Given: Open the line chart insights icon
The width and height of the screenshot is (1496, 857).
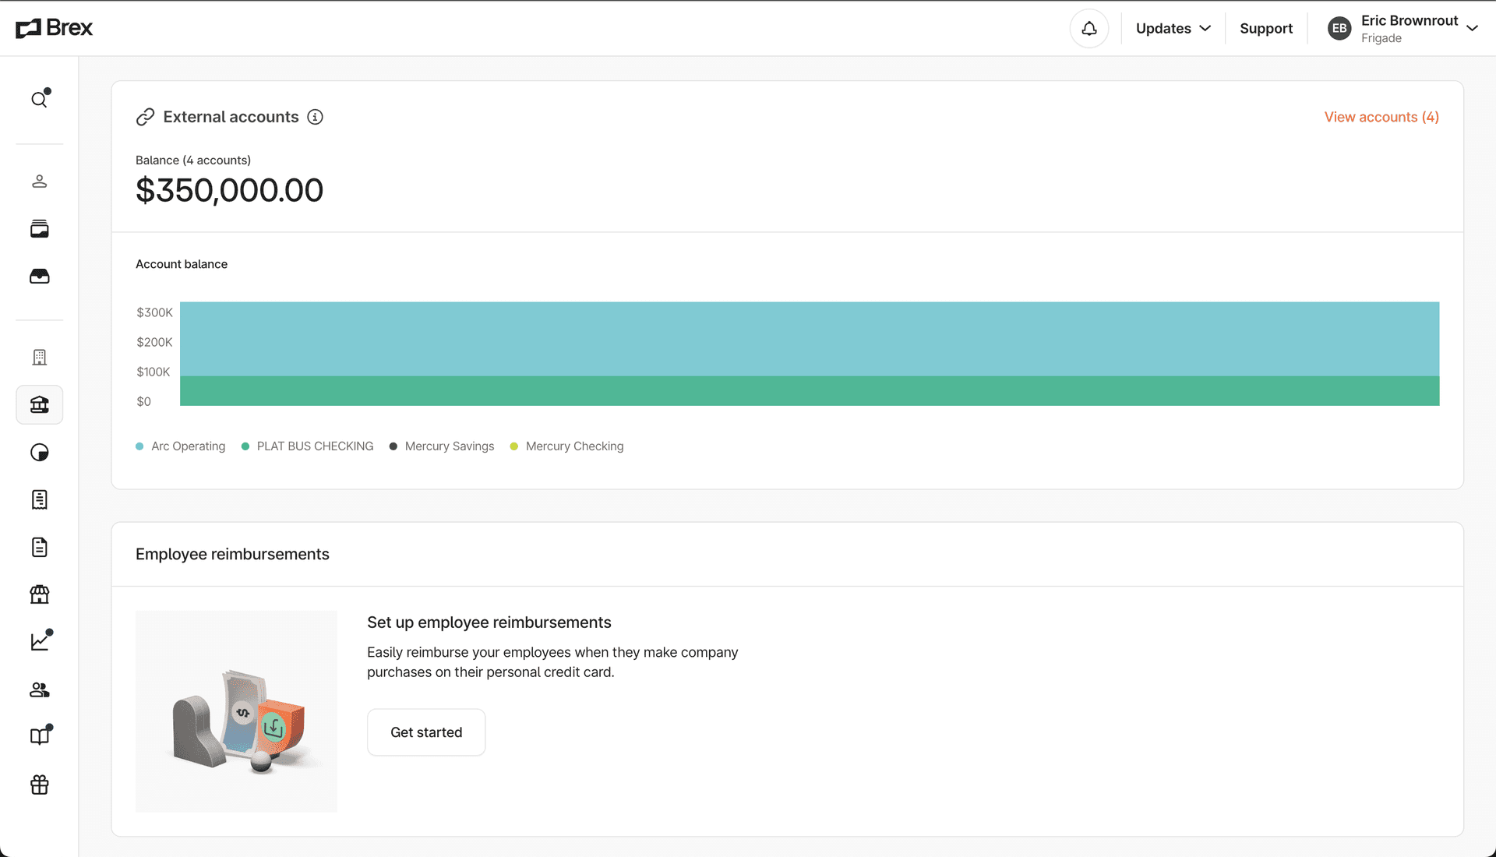Looking at the screenshot, I should click(41, 640).
